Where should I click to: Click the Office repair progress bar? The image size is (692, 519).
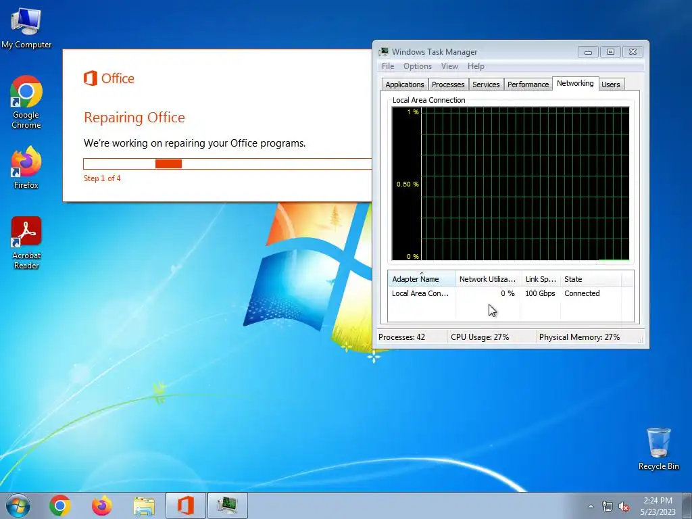(227, 164)
